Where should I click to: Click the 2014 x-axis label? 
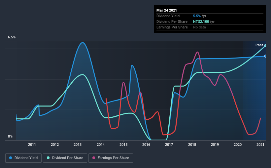pos(101,145)
